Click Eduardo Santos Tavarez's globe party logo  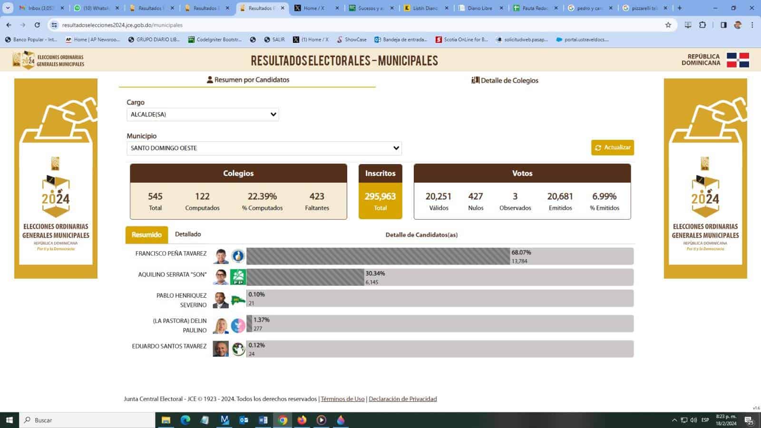click(x=238, y=349)
